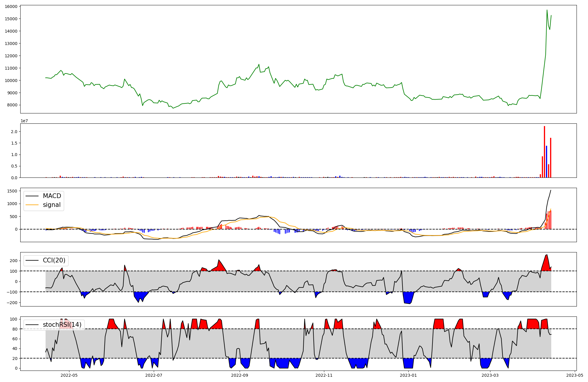Click the tallest red volume bar
The height and width of the screenshot is (382, 588).
544,152
